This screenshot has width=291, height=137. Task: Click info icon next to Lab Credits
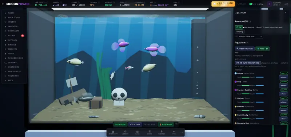click(x=47, y=3)
